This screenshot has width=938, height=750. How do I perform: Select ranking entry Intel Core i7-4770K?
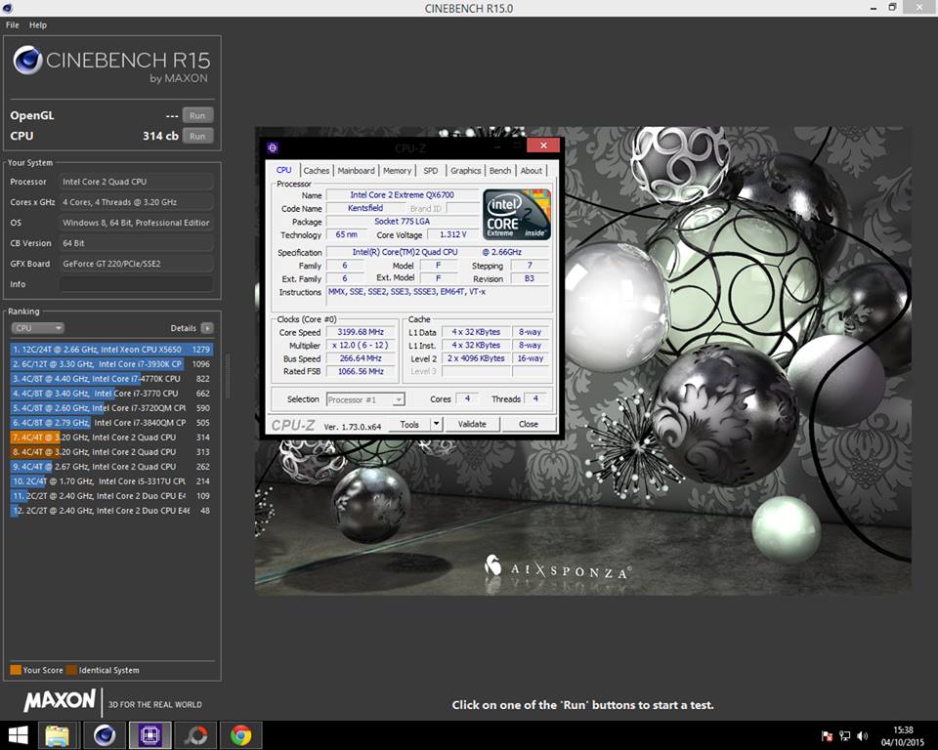111,379
